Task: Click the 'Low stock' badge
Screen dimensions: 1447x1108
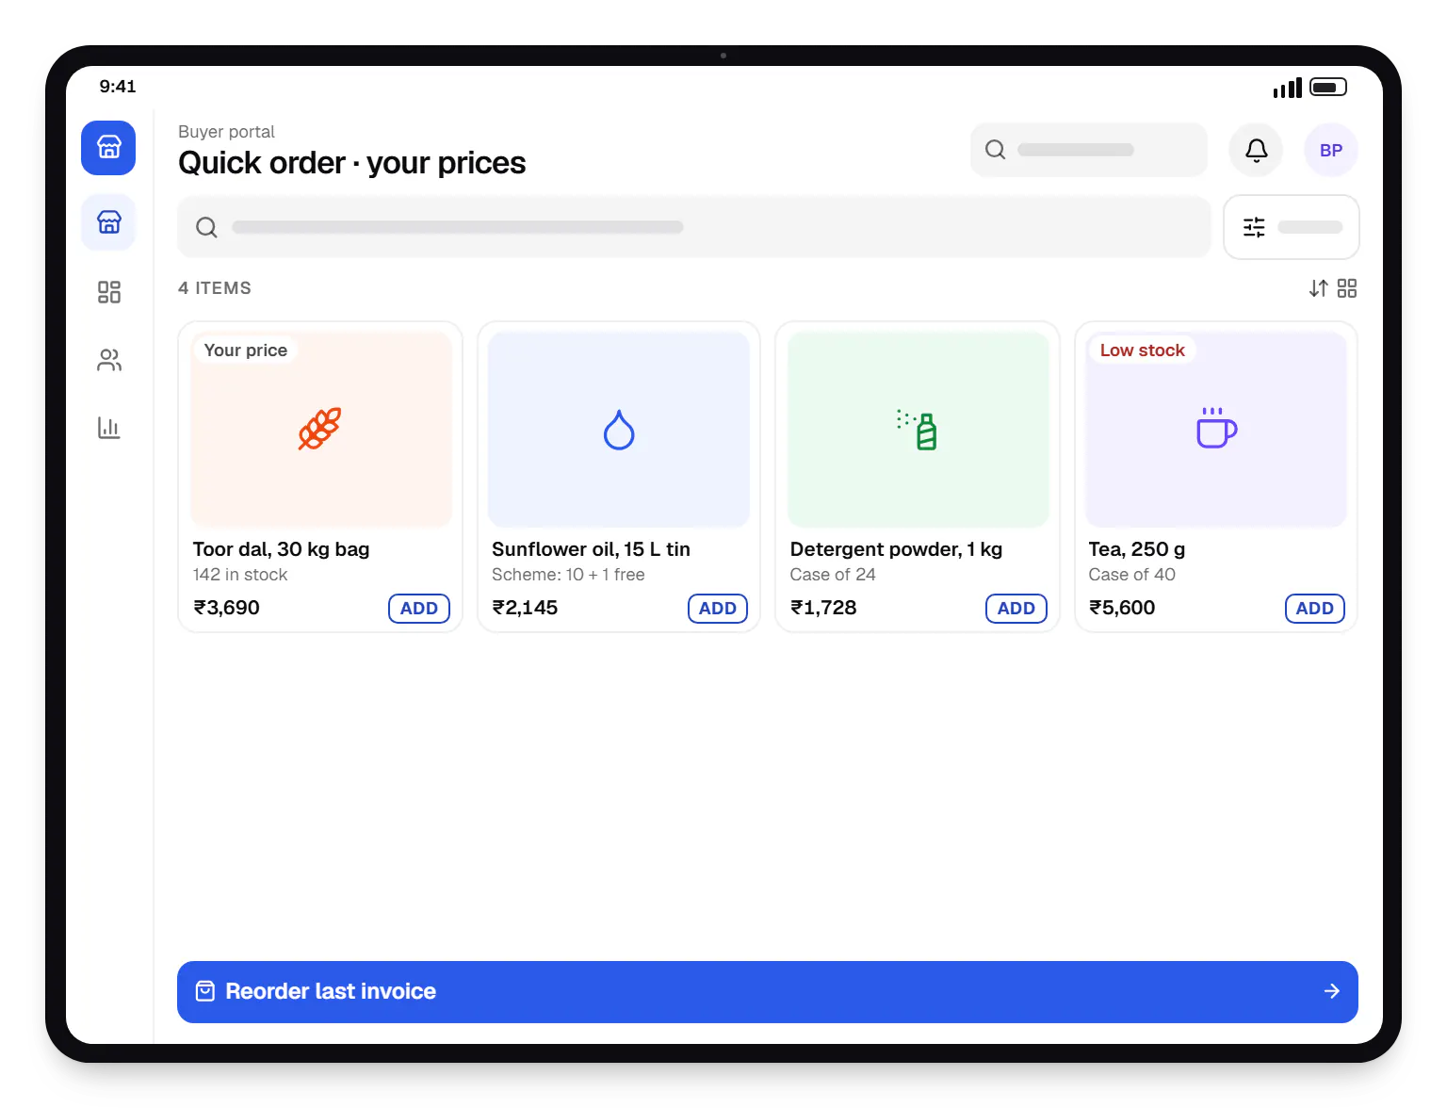Action: click(x=1143, y=350)
